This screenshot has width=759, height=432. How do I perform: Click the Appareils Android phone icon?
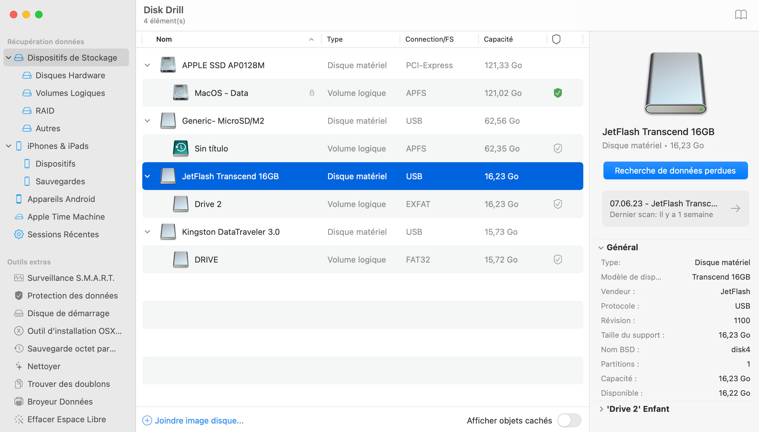pyautogui.click(x=19, y=199)
